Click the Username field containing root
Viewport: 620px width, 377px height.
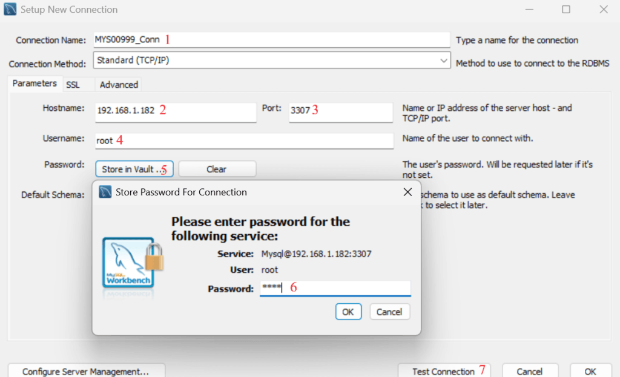242,140
